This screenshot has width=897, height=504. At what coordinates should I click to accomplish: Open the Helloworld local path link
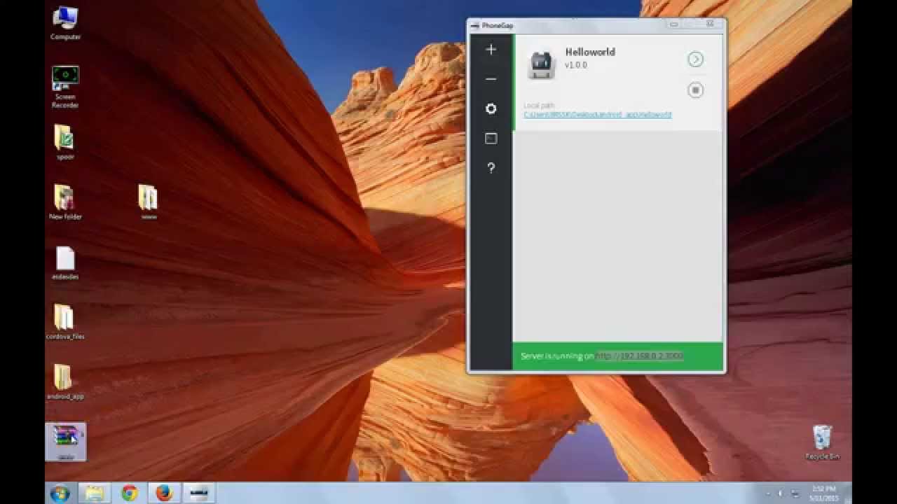pyautogui.click(x=598, y=115)
